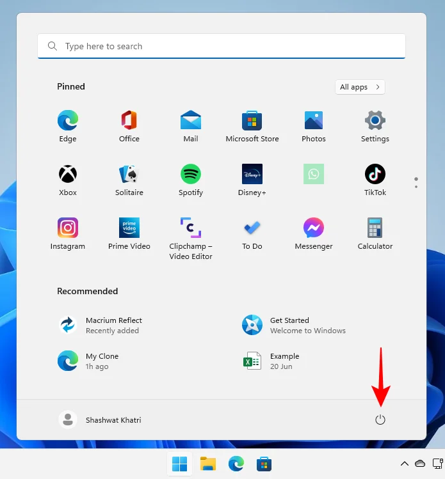
Task: Open Solitaire card game
Action: 129,180
